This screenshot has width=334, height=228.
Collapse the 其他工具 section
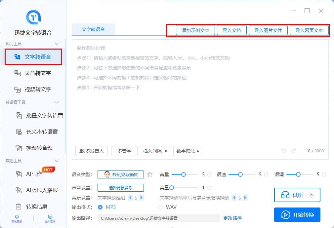57,161
